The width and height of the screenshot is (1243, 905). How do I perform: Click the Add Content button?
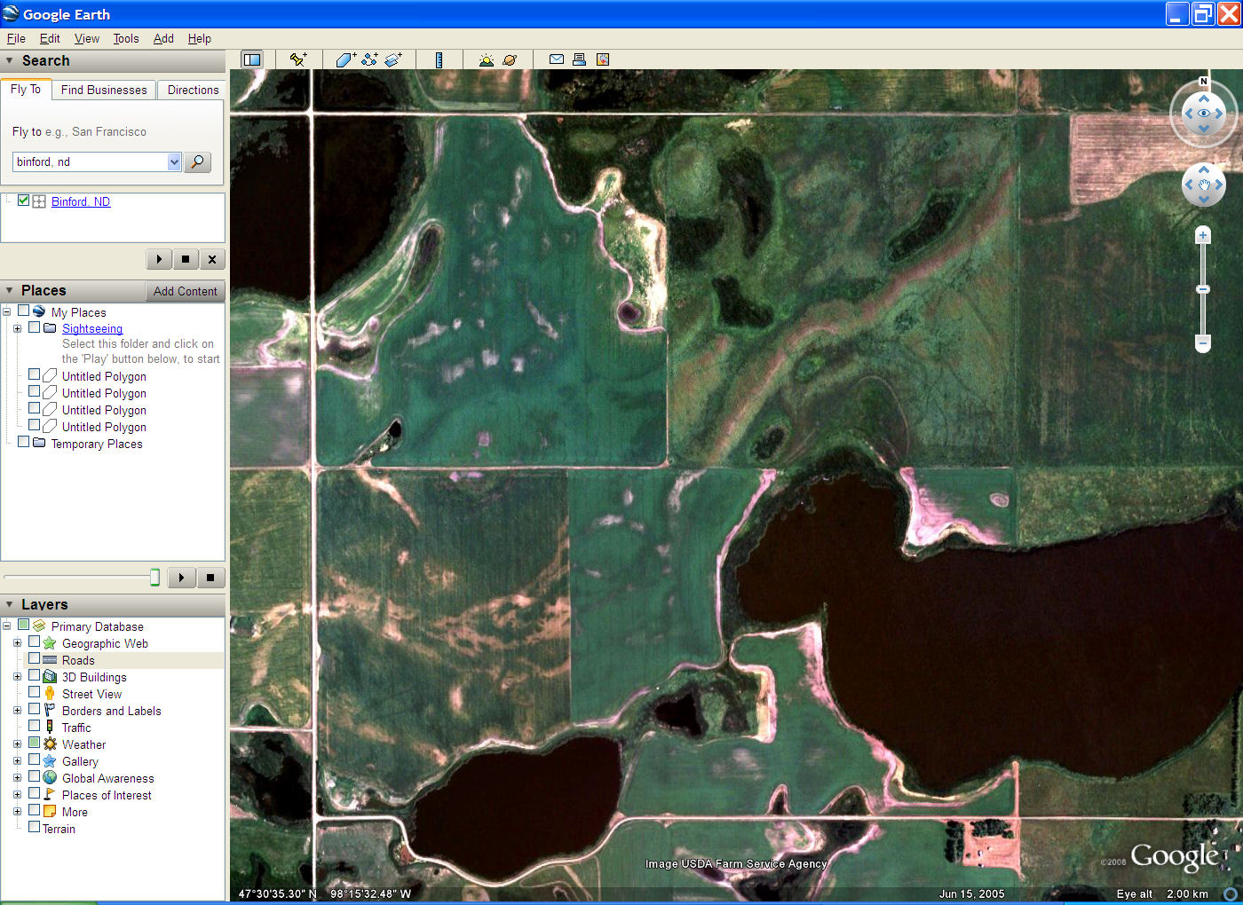point(185,291)
